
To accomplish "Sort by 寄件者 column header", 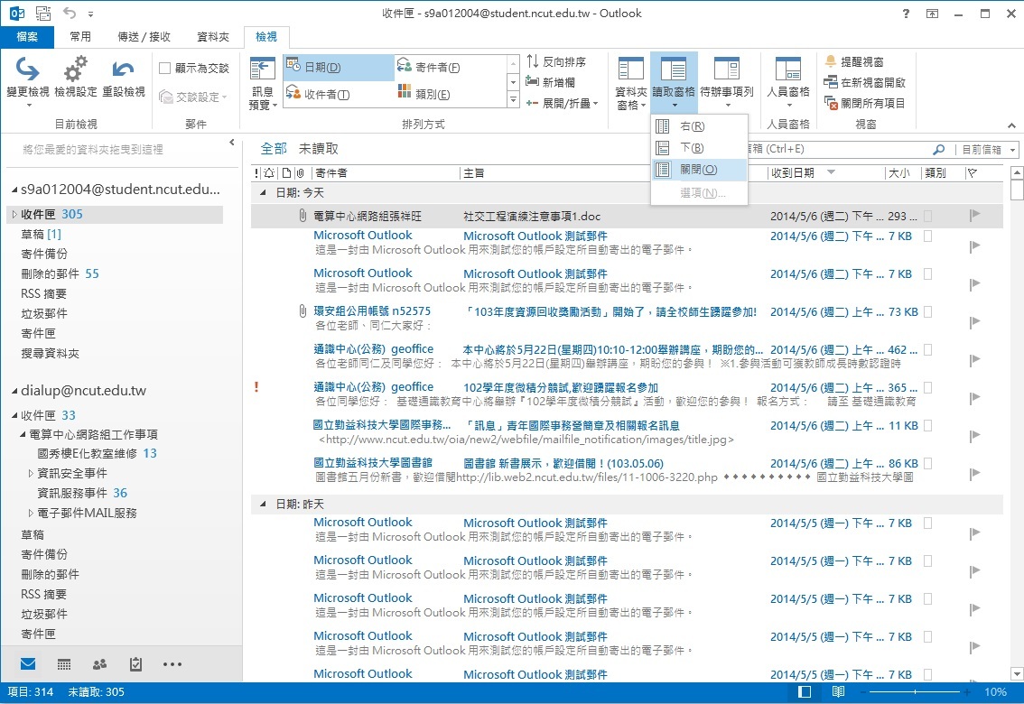I will [x=386, y=173].
